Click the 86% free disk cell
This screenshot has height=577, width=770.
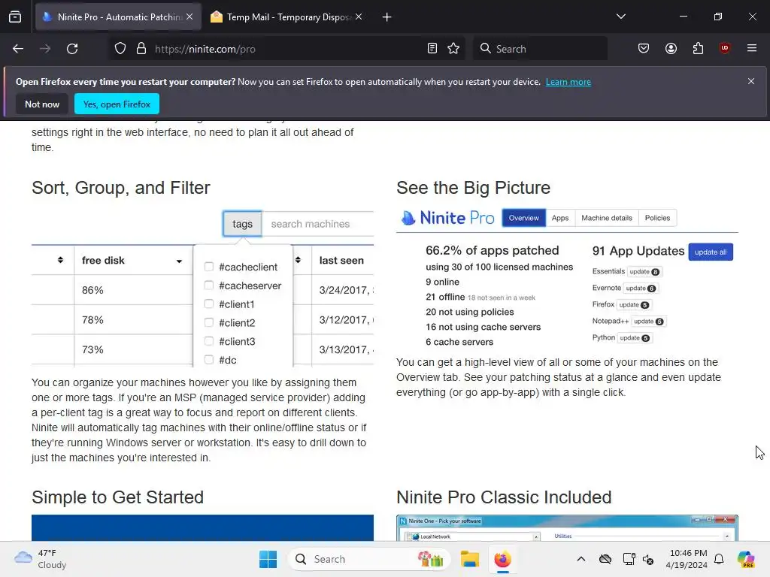[x=133, y=290]
